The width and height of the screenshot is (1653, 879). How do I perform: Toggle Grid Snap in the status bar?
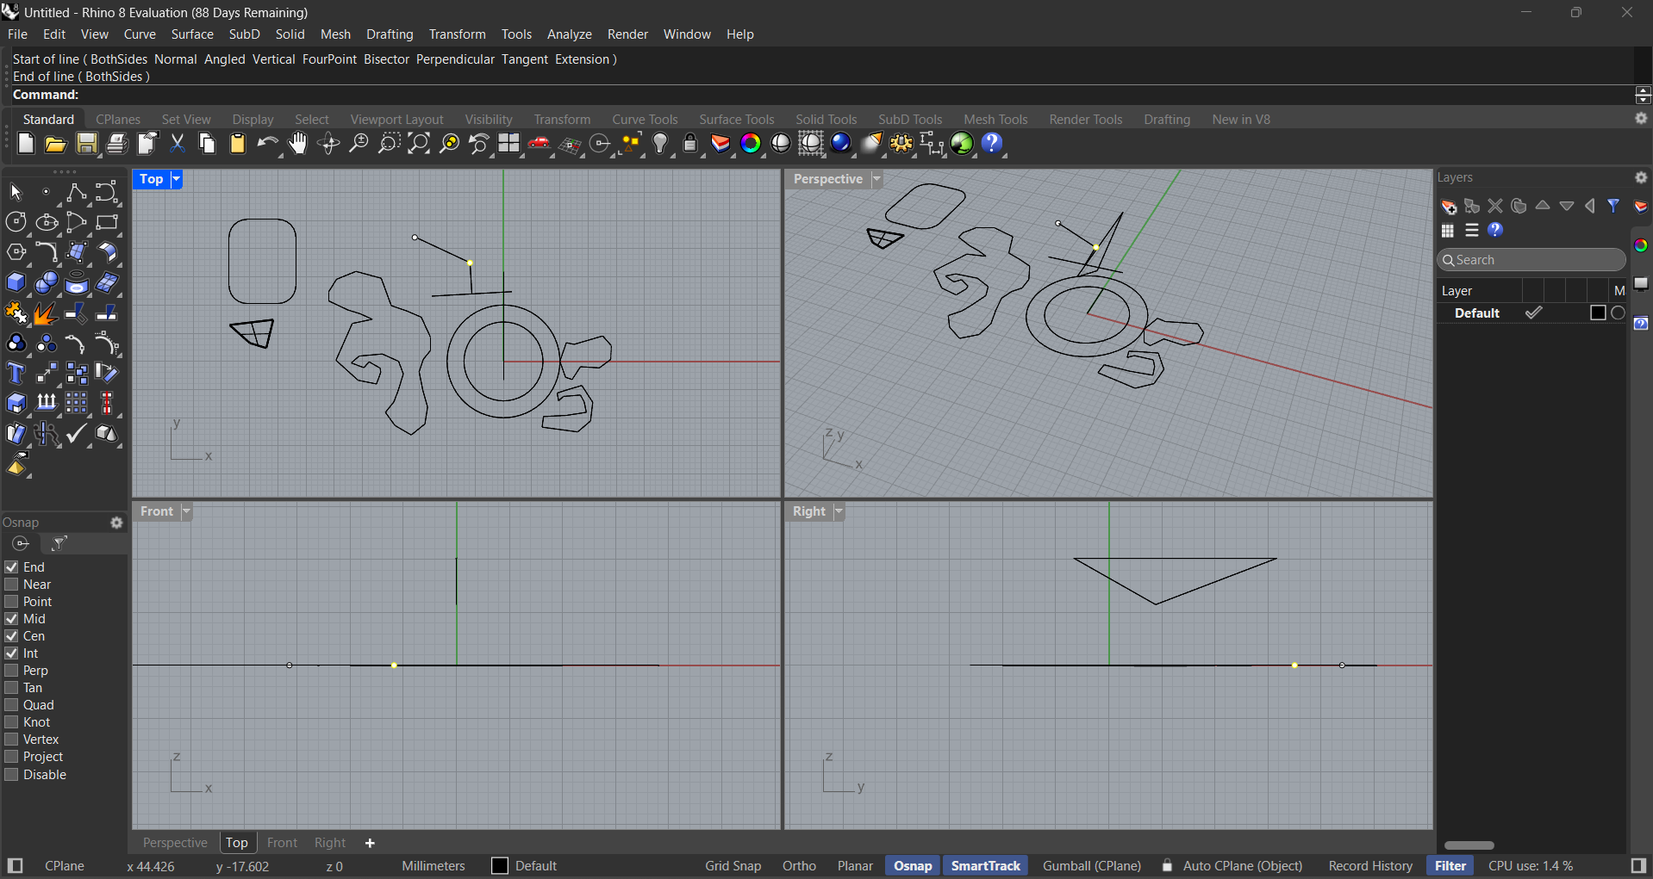point(733,866)
